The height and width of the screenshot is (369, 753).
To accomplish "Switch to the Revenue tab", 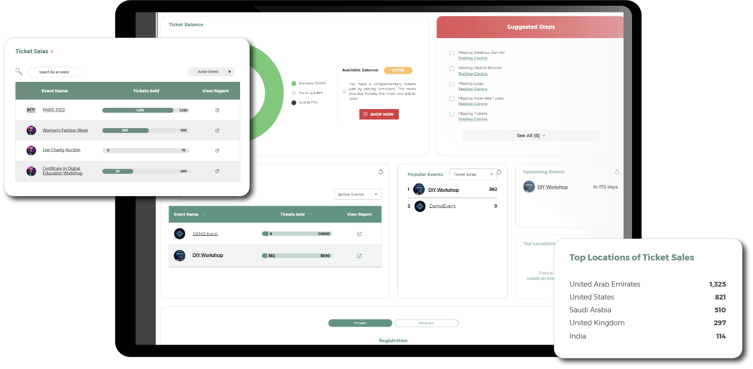I will click(426, 323).
